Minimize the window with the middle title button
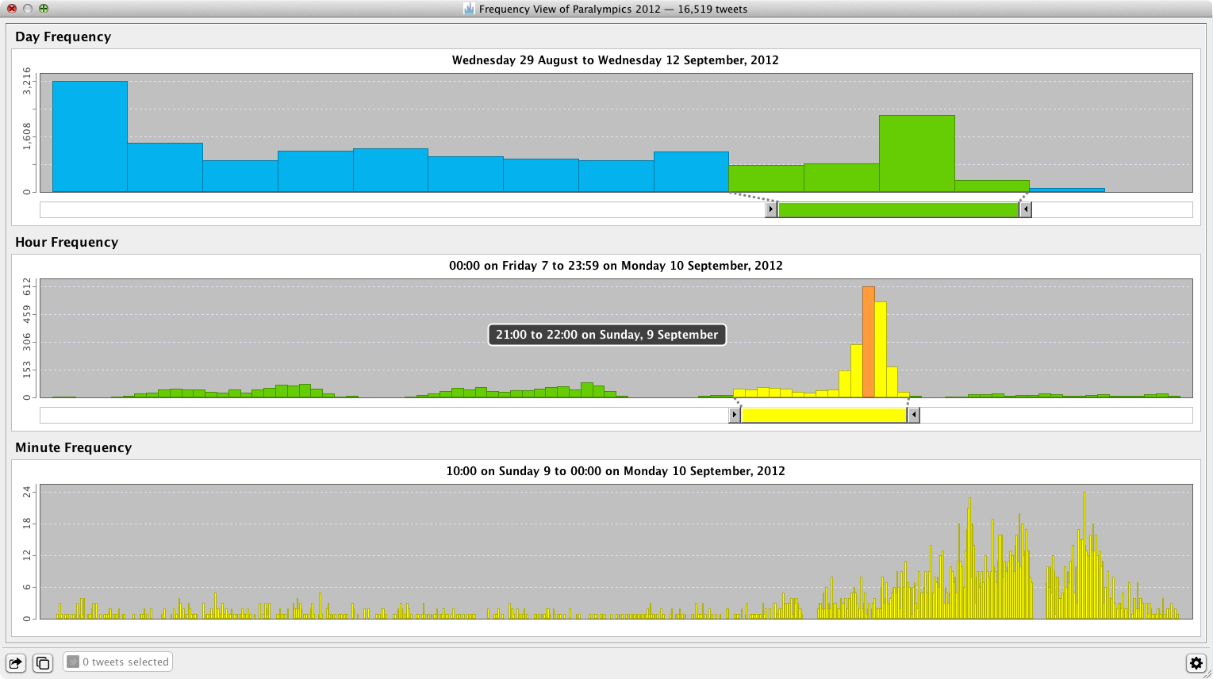This screenshot has height=679, width=1213. pos(28,9)
